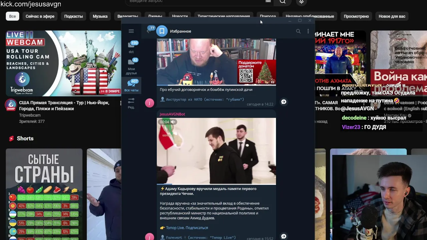Forward the Адам Кадыров medal message

tap(284, 236)
